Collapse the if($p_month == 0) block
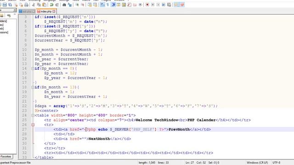294x165 pixels. tap(33, 68)
